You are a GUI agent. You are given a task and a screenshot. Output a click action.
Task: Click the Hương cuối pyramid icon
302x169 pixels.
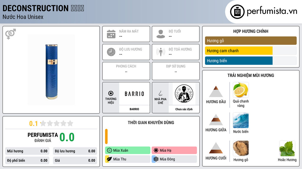(x=216, y=148)
